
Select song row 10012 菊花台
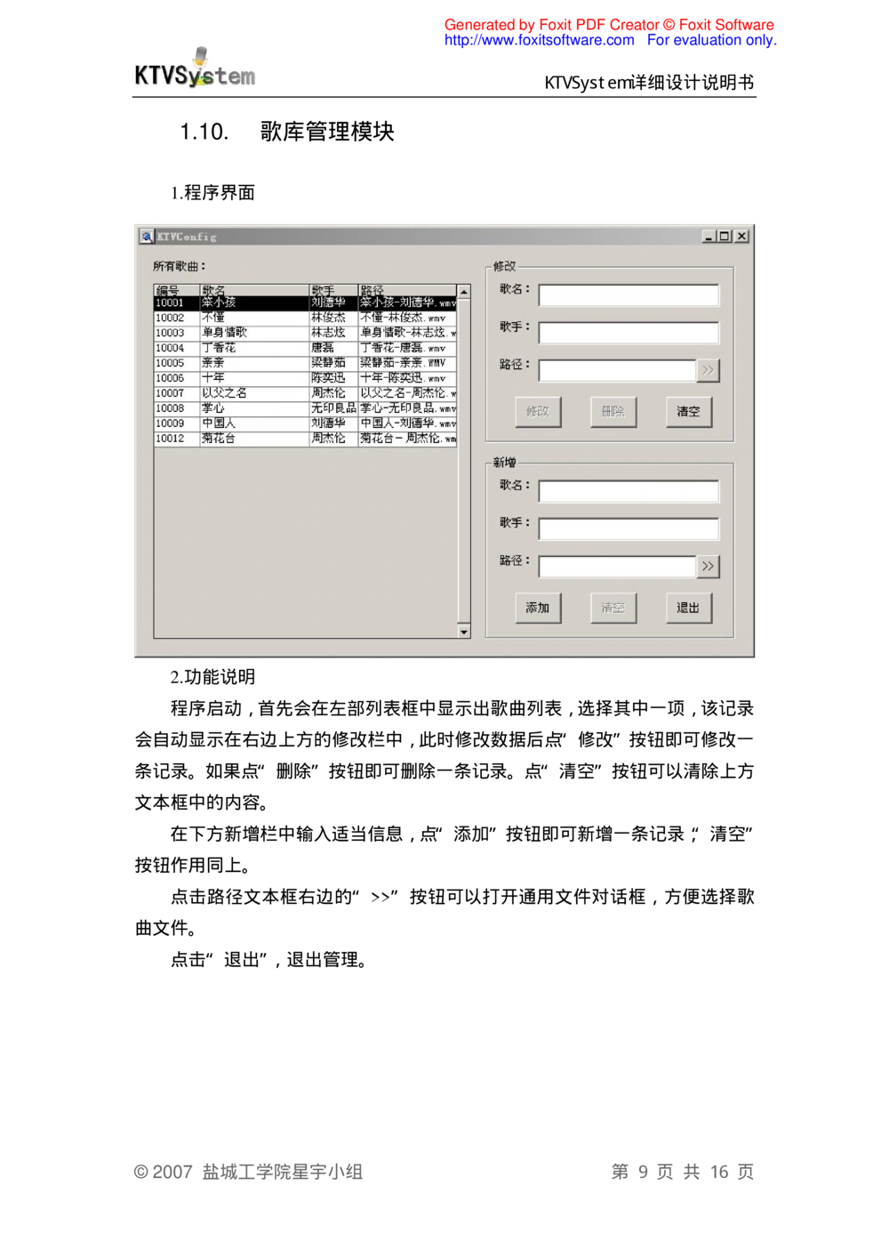coord(304,439)
